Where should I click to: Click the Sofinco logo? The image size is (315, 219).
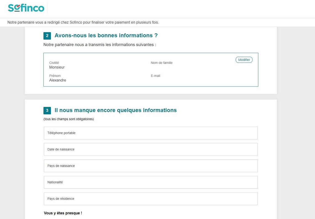coord(26,8)
